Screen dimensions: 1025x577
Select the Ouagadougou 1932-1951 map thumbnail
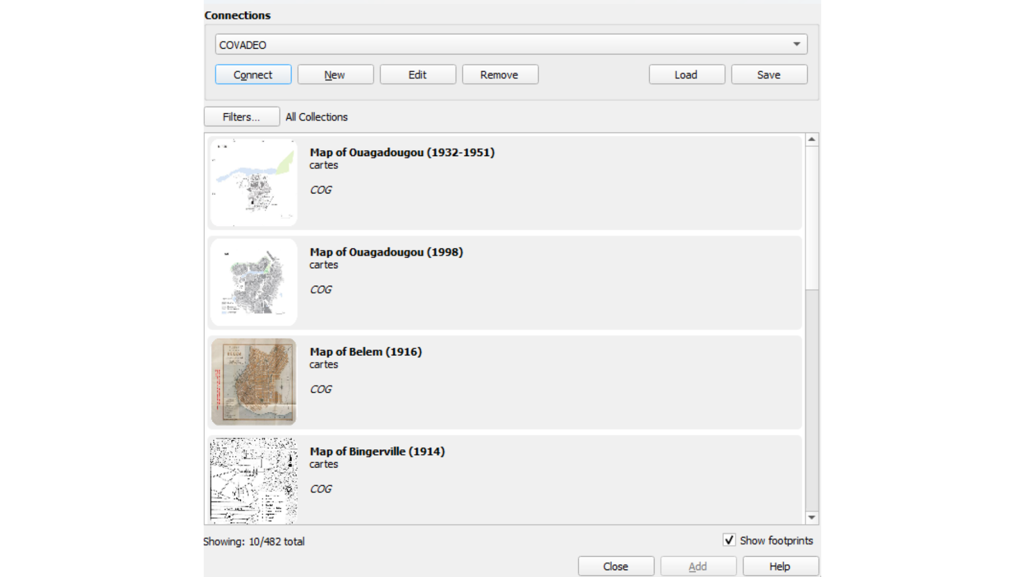tap(254, 183)
